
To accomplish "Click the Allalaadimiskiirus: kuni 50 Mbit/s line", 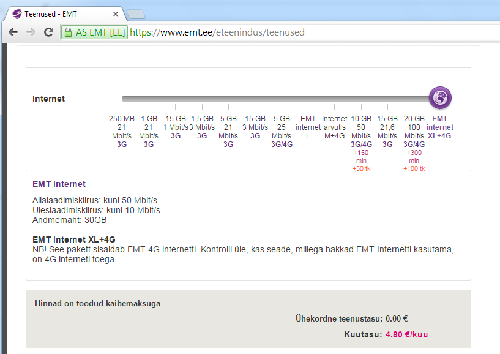I will [x=95, y=200].
